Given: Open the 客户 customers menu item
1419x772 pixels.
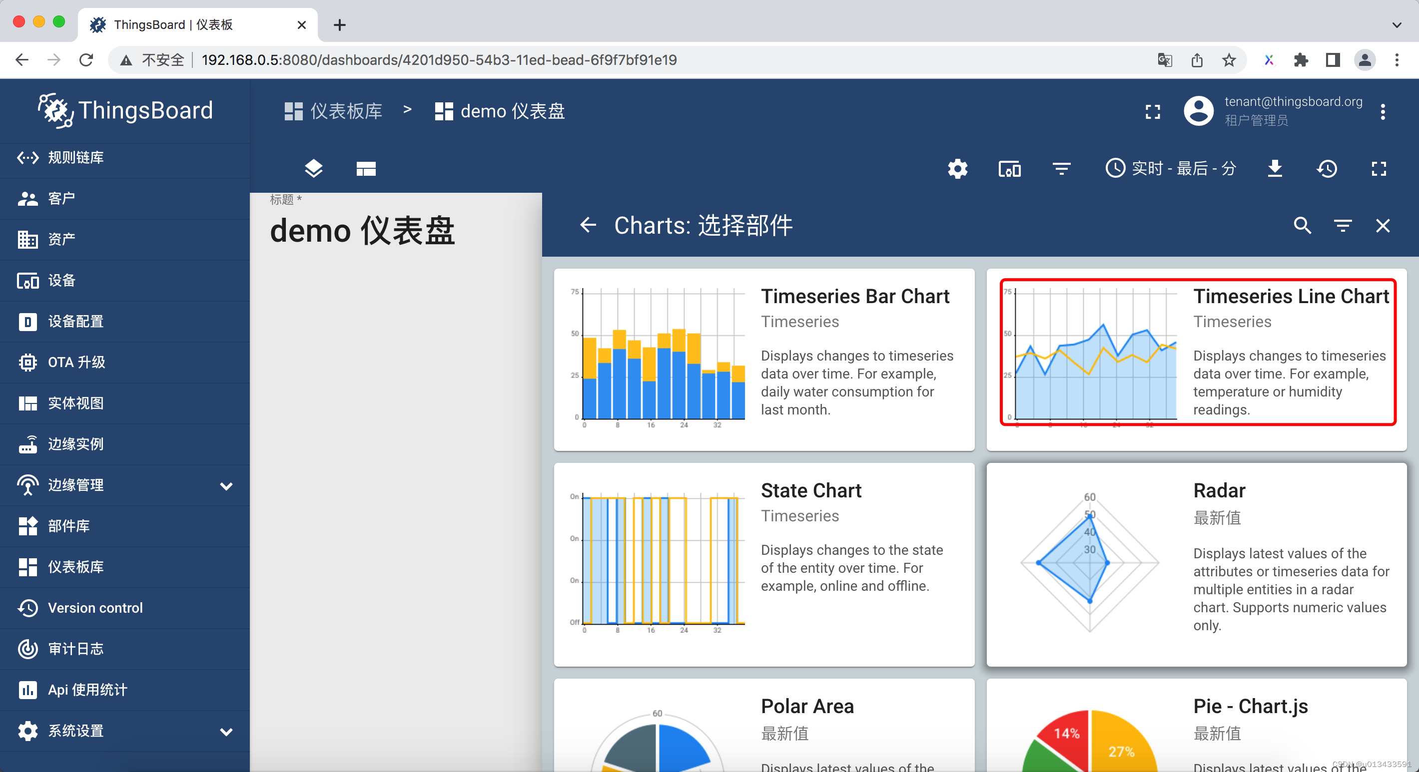Looking at the screenshot, I should [124, 198].
